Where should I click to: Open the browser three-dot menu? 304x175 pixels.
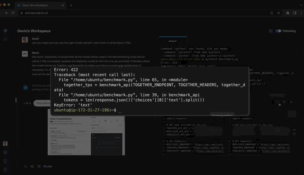[x=301, y=13]
